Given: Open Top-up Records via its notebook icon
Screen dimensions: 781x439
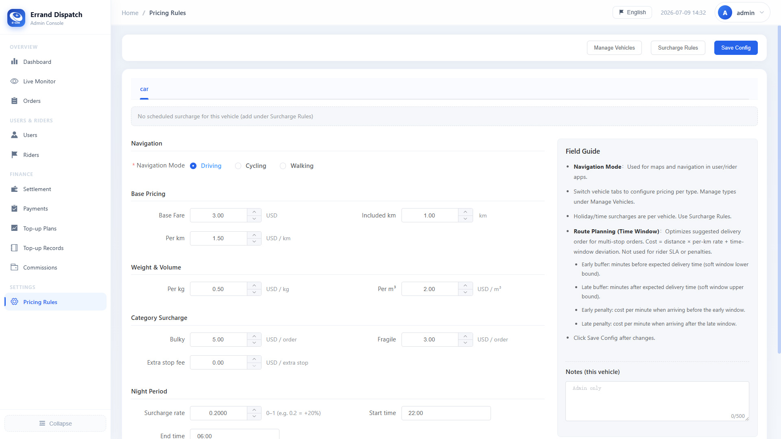Looking at the screenshot, I should (15, 248).
